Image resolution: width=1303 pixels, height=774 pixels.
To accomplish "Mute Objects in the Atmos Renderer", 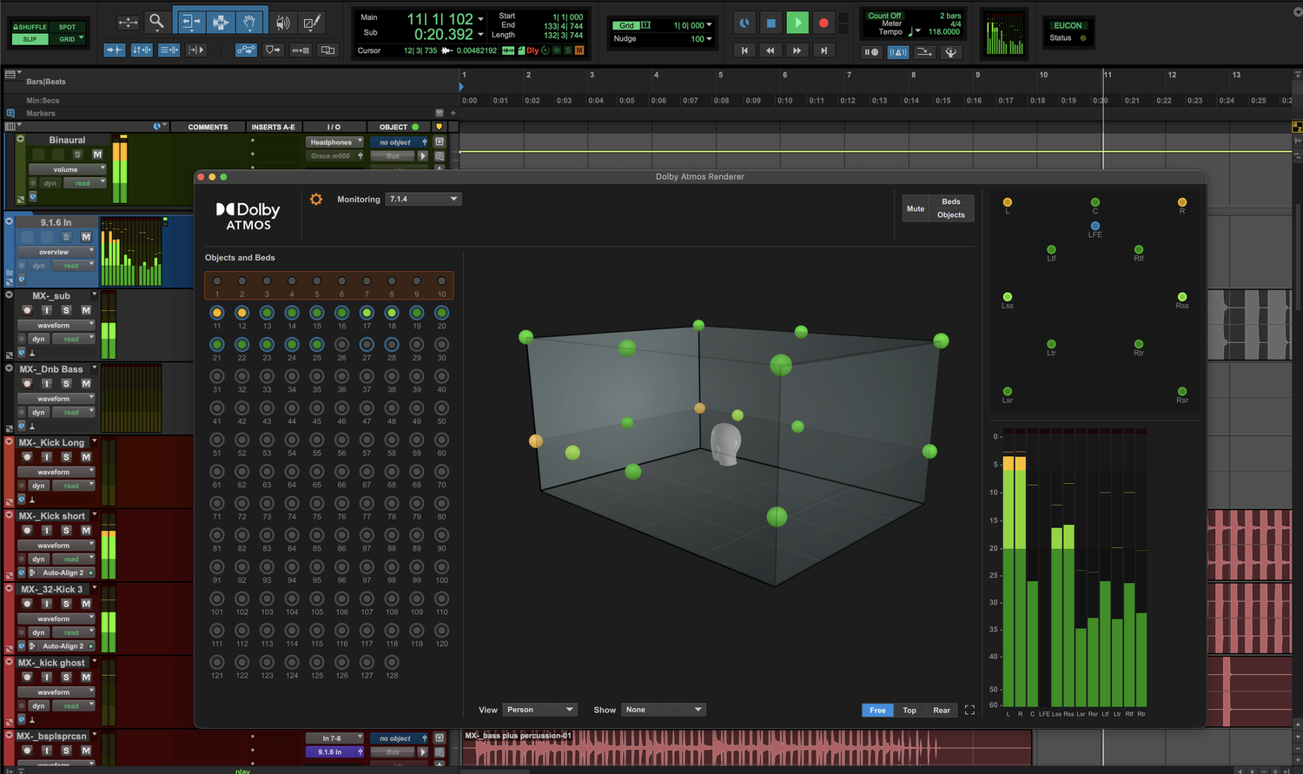I will coord(951,215).
